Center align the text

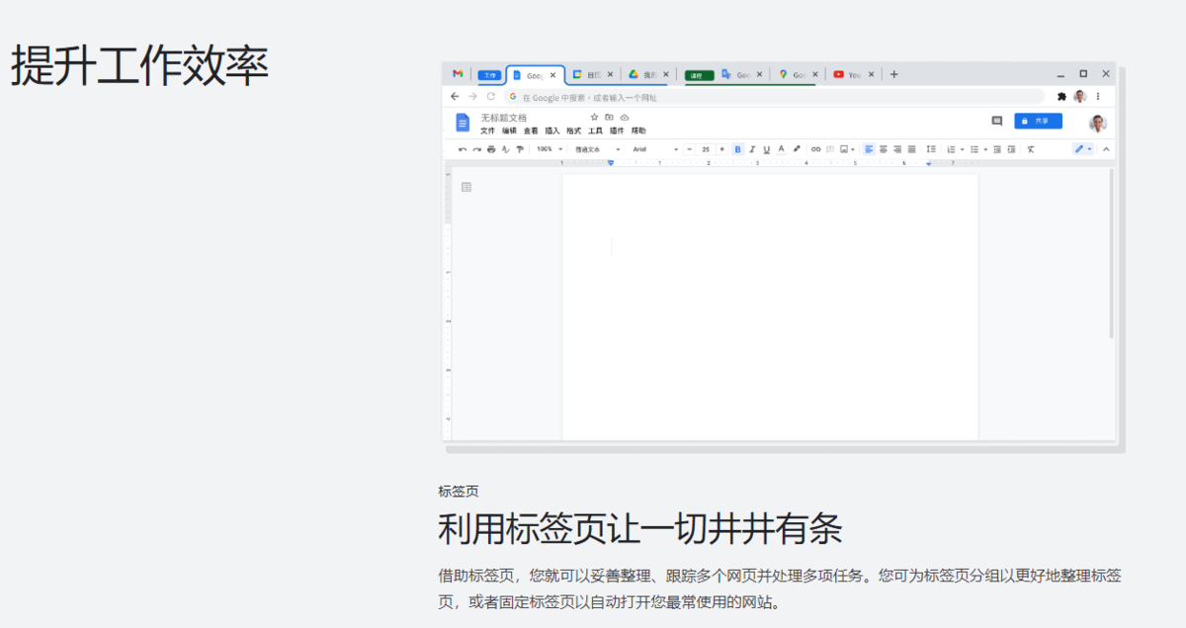point(884,149)
